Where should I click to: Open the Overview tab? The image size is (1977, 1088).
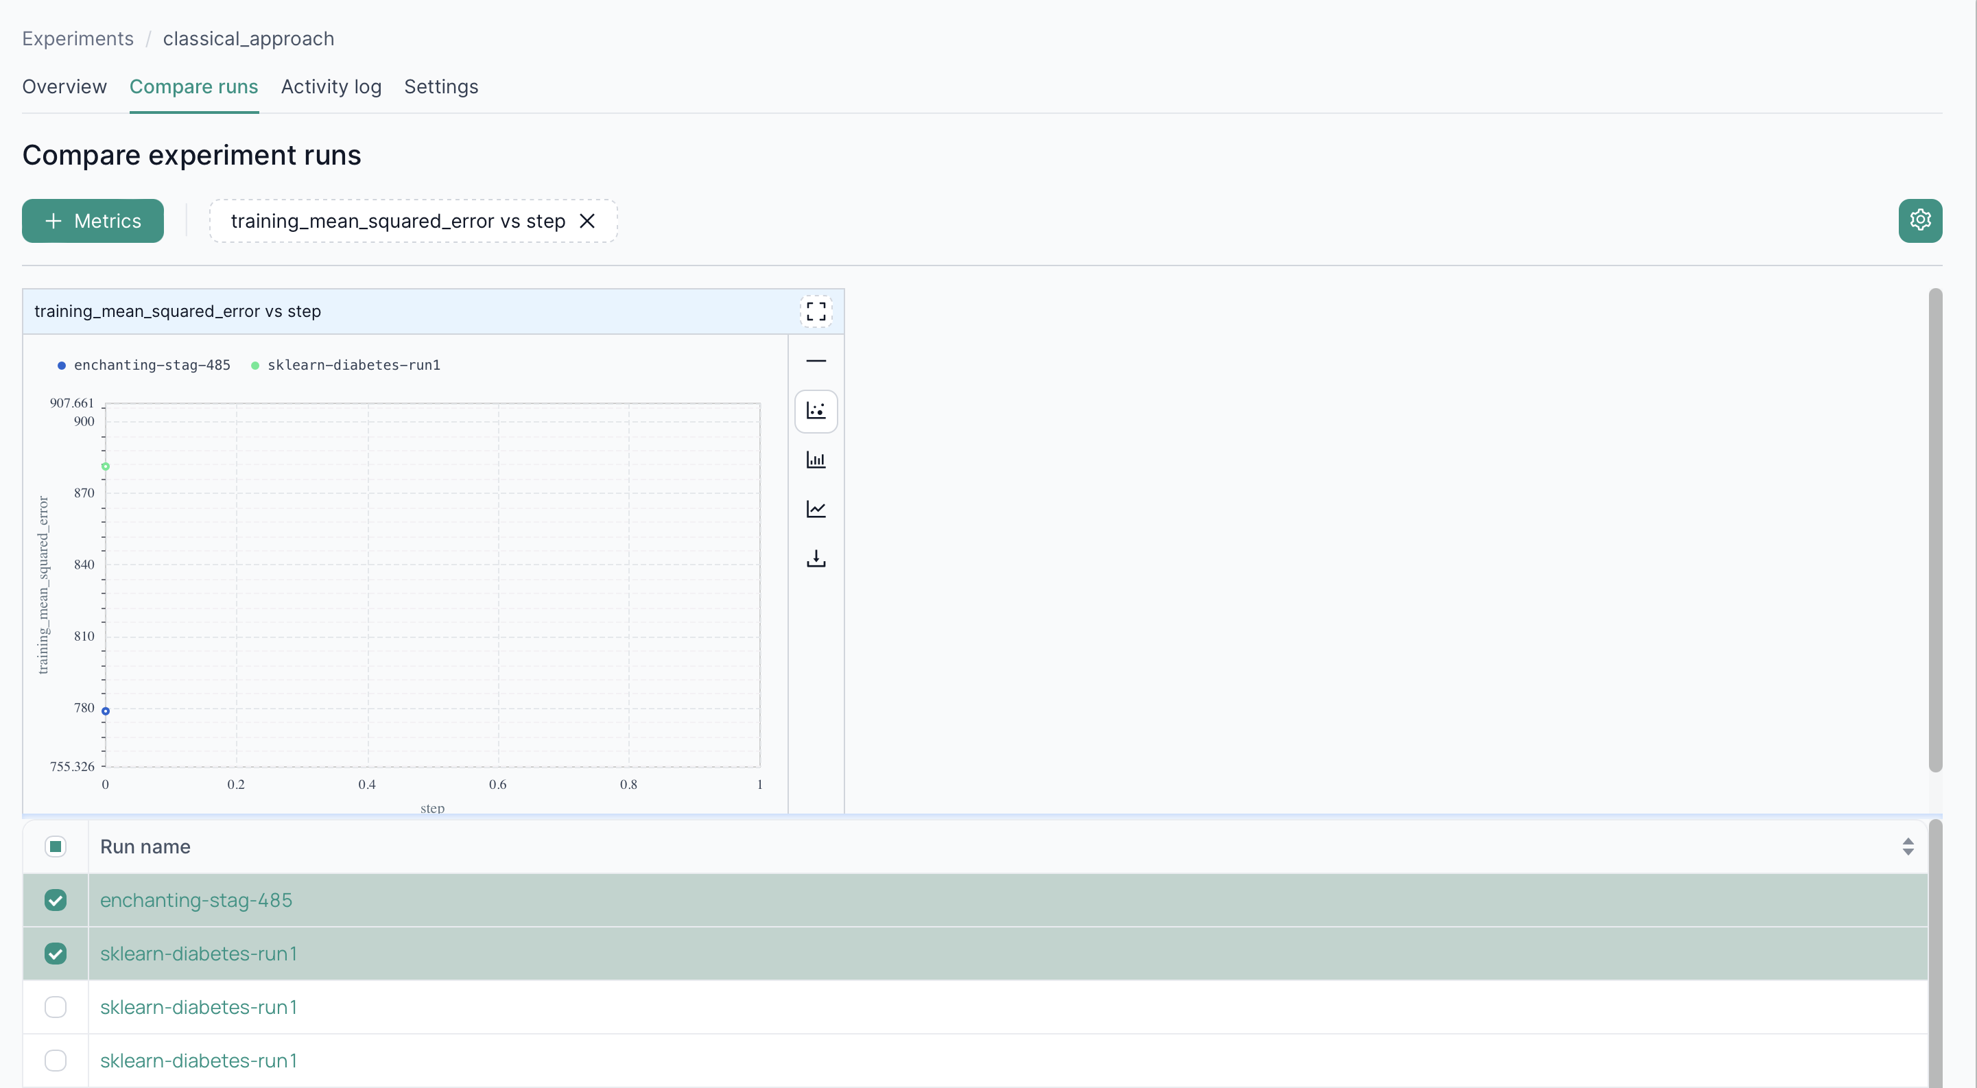(64, 86)
